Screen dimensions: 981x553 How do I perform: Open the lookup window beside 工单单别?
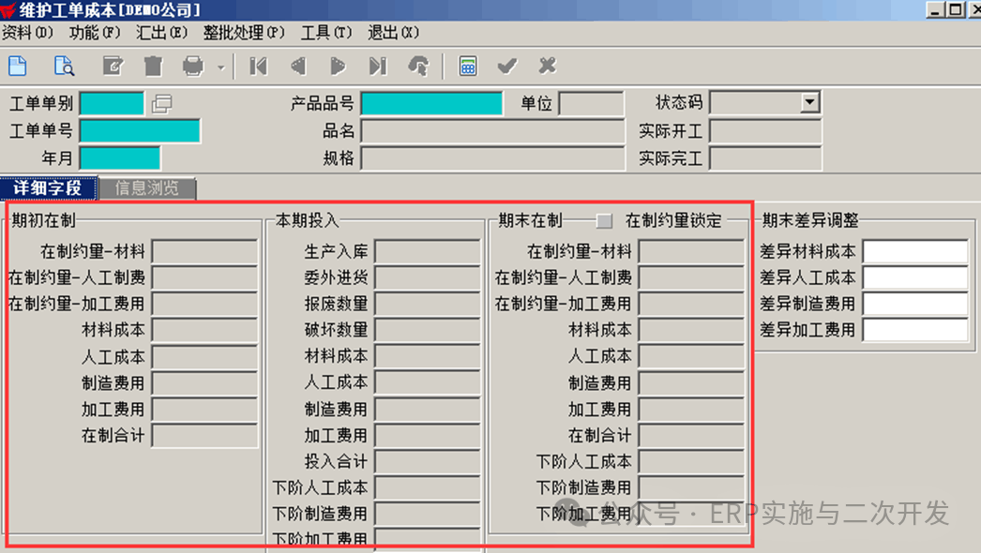(x=161, y=103)
